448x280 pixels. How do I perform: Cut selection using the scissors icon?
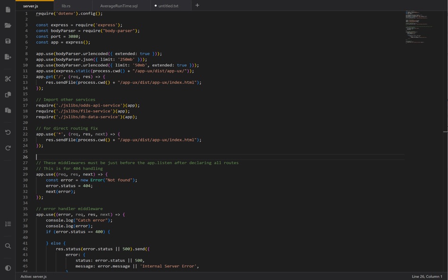point(8,79)
